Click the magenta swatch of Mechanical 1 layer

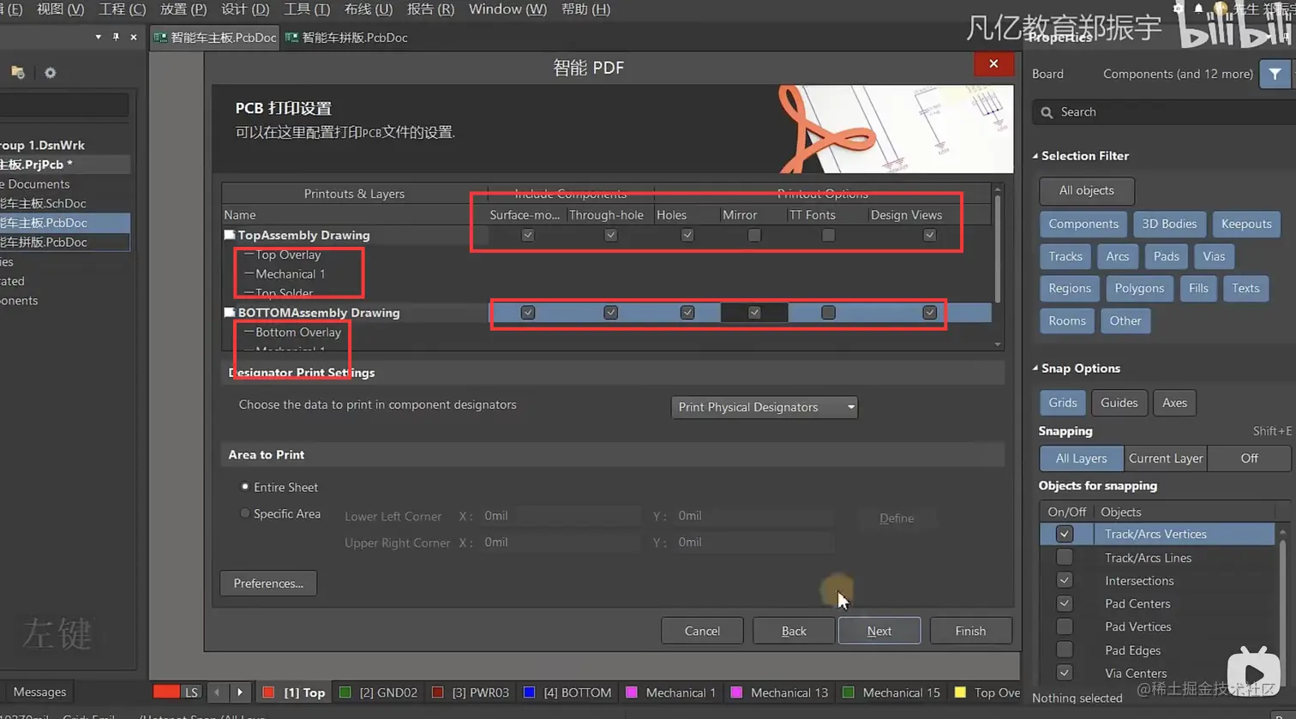pyautogui.click(x=632, y=692)
